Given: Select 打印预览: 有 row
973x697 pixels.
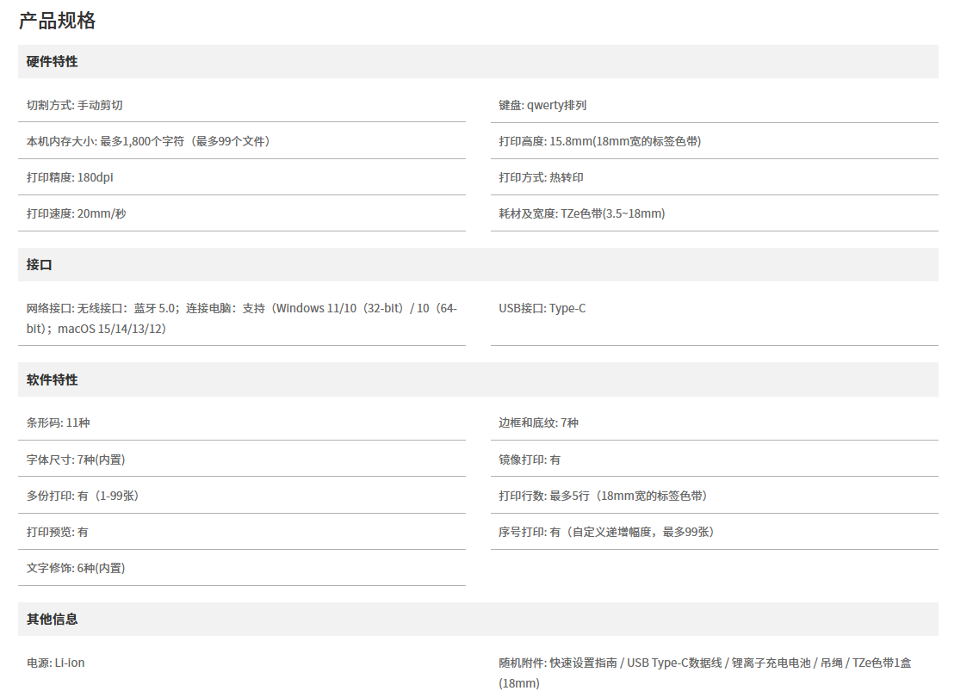Looking at the screenshot, I should click(242, 532).
